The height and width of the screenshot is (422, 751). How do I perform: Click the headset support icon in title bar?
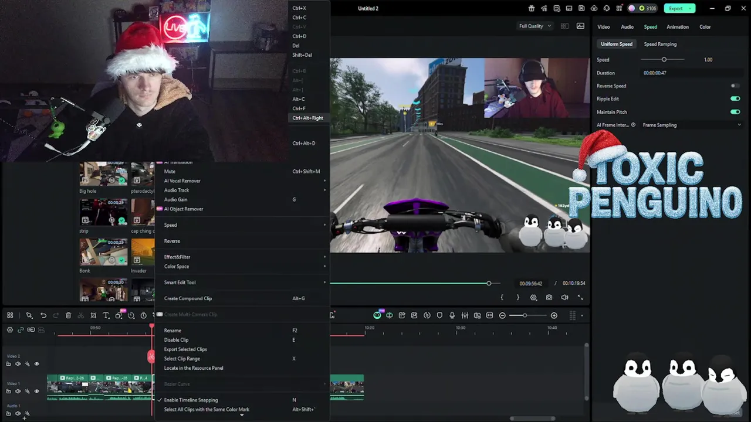tap(607, 8)
